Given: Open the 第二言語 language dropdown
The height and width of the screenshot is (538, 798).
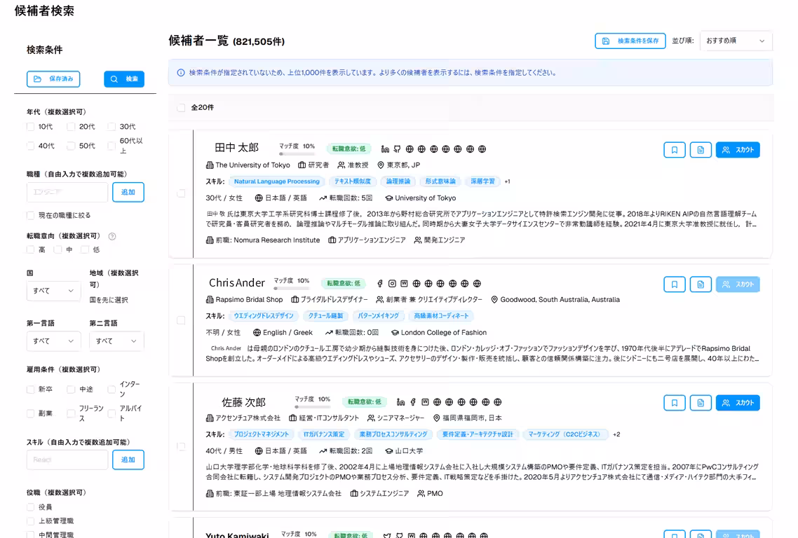Looking at the screenshot, I should (x=116, y=341).
